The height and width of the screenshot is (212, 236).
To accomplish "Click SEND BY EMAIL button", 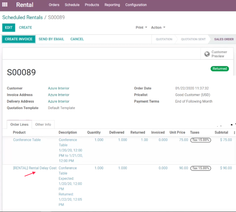I will point(51,39).
